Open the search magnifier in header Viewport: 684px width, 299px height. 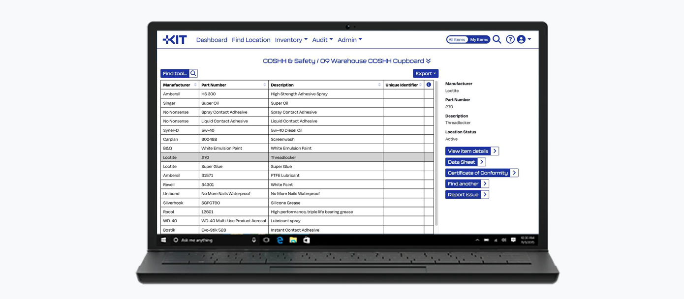[x=497, y=39]
